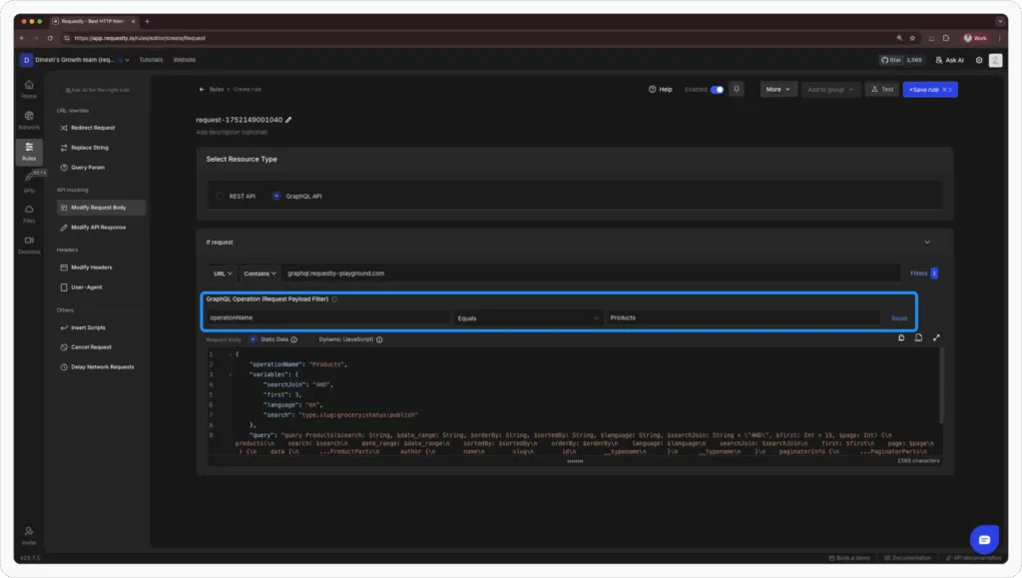Fold the root object on line 1
The height and width of the screenshot is (578, 1022).
click(x=231, y=354)
